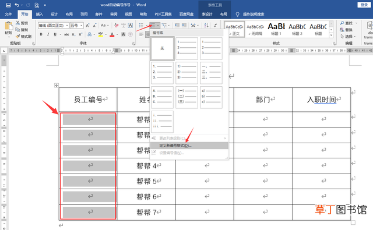Click the Character Shading icon
The height and width of the screenshot is (230, 373).
coord(124,34)
